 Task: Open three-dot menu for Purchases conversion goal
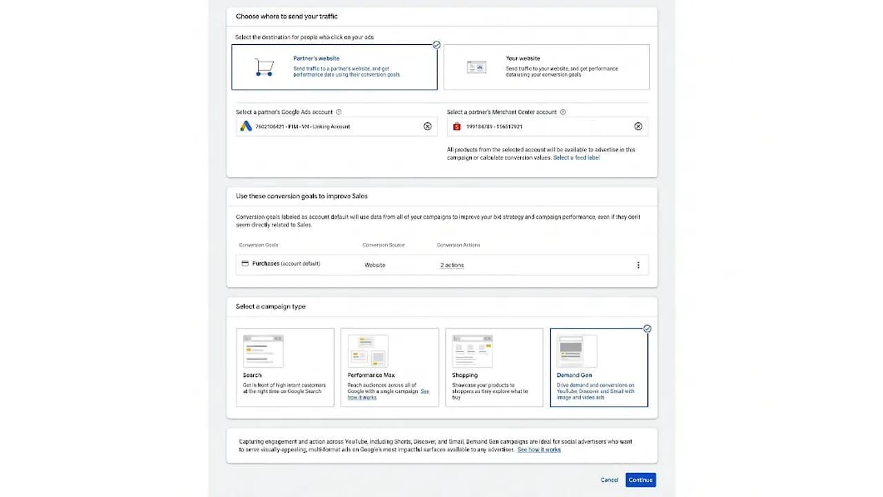point(638,265)
